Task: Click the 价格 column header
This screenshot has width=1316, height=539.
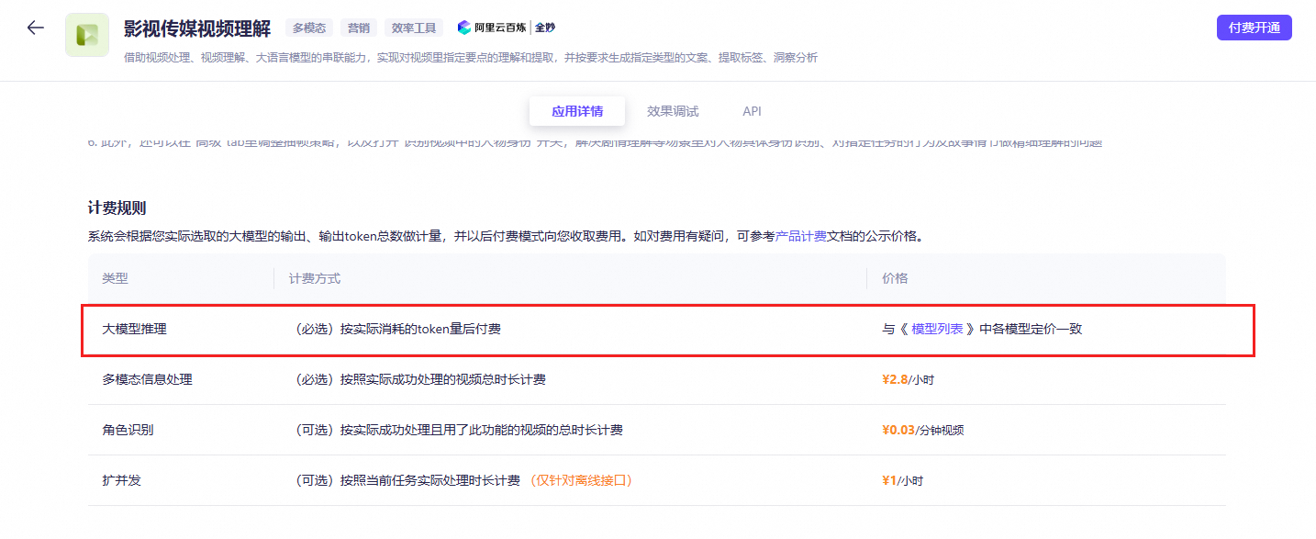Action: click(895, 278)
